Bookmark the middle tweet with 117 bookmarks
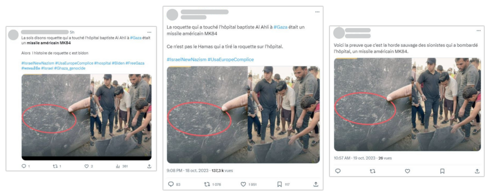Image resolution: width=490 pixels, height=196 pixels. (x=279, y=184)
